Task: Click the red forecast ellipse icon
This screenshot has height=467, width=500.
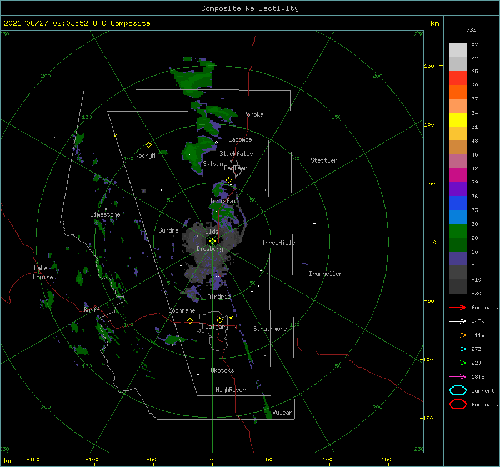Action: (x=458, y=404)
